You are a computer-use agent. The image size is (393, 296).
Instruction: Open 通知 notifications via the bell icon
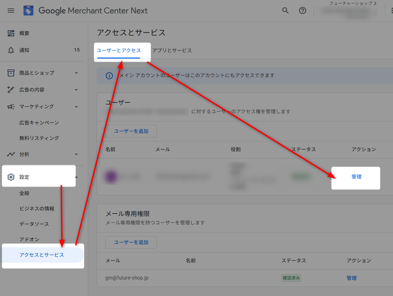(11, 50)
